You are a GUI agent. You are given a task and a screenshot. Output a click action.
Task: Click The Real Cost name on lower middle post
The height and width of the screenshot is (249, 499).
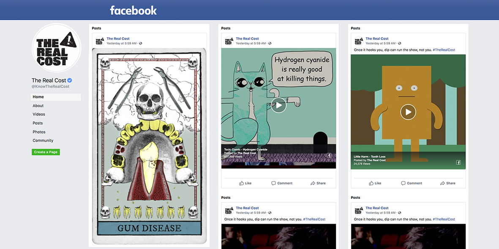(x=247, y=208)
